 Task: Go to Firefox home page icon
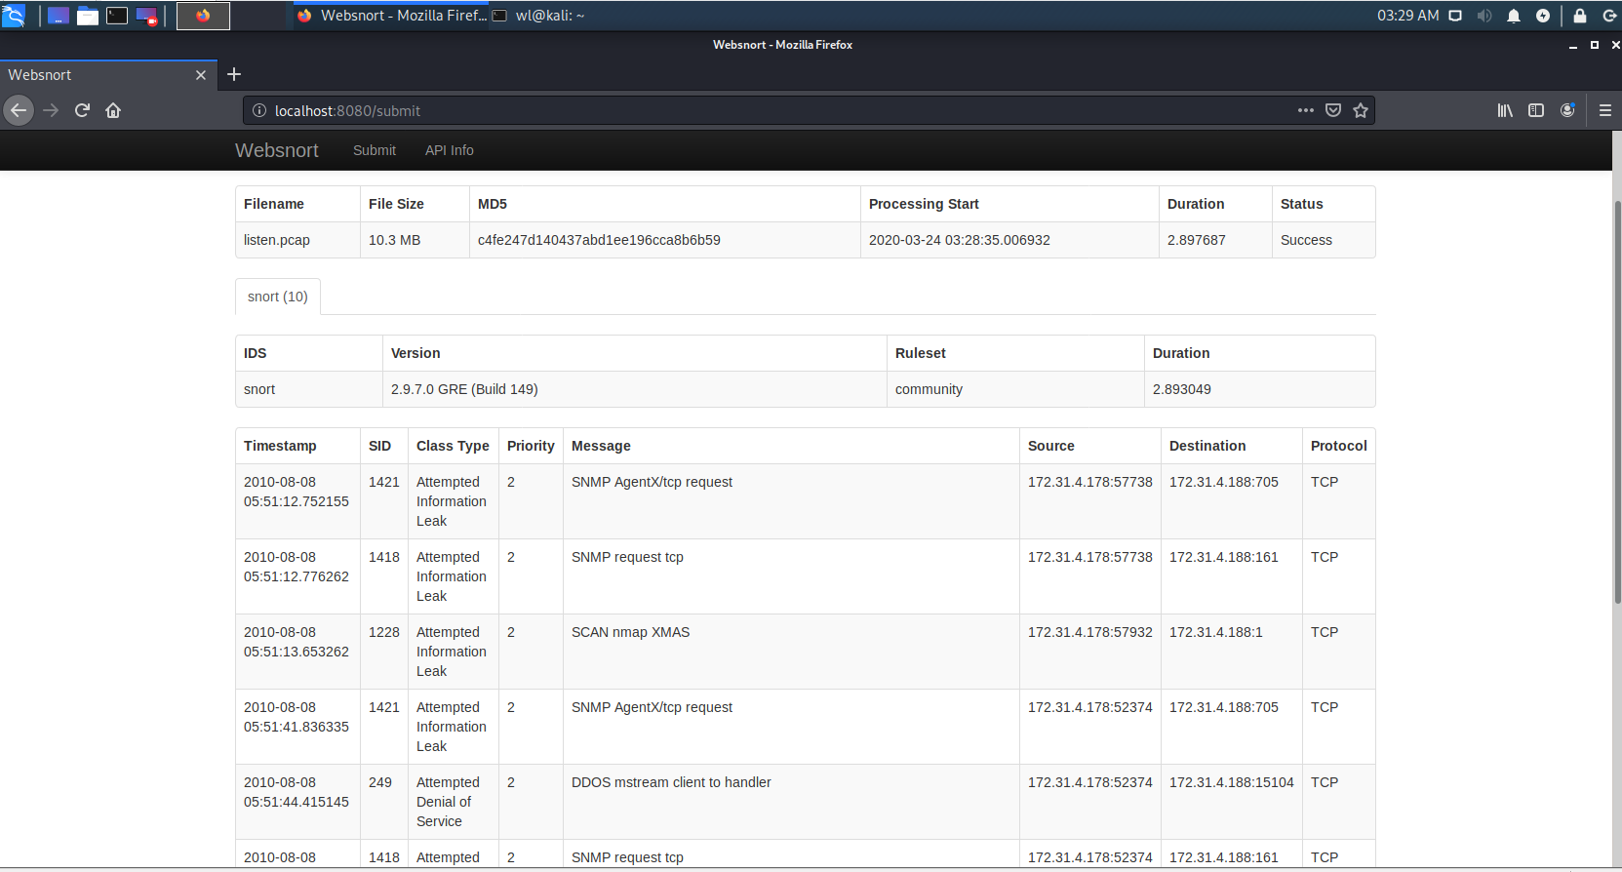click(x=113, y=110)
